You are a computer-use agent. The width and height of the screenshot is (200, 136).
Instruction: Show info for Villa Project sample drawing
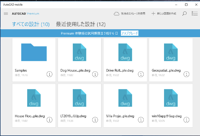tap(141, 120)
